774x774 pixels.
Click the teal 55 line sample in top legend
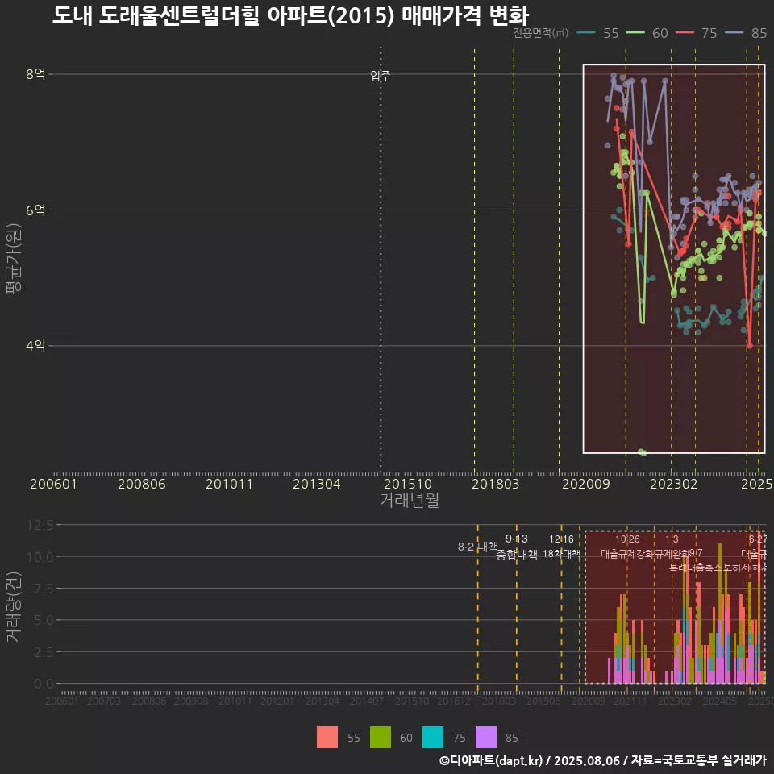[586, 33]
